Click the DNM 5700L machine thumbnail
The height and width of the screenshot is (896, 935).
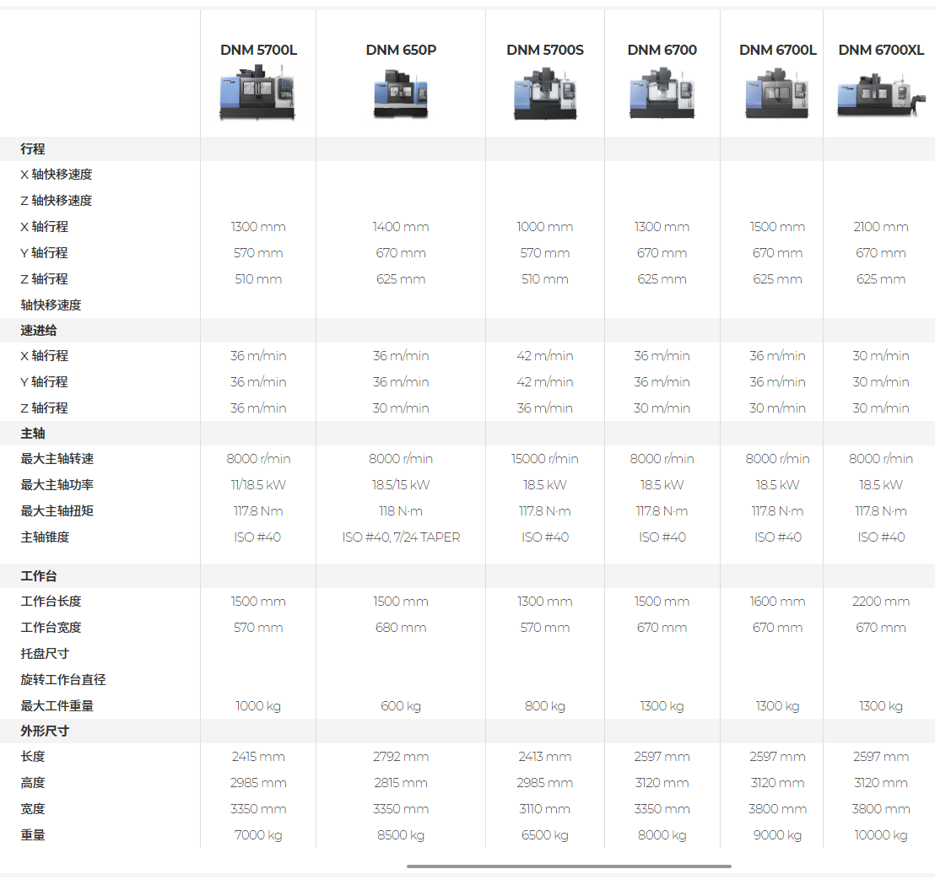coord(257,93)
